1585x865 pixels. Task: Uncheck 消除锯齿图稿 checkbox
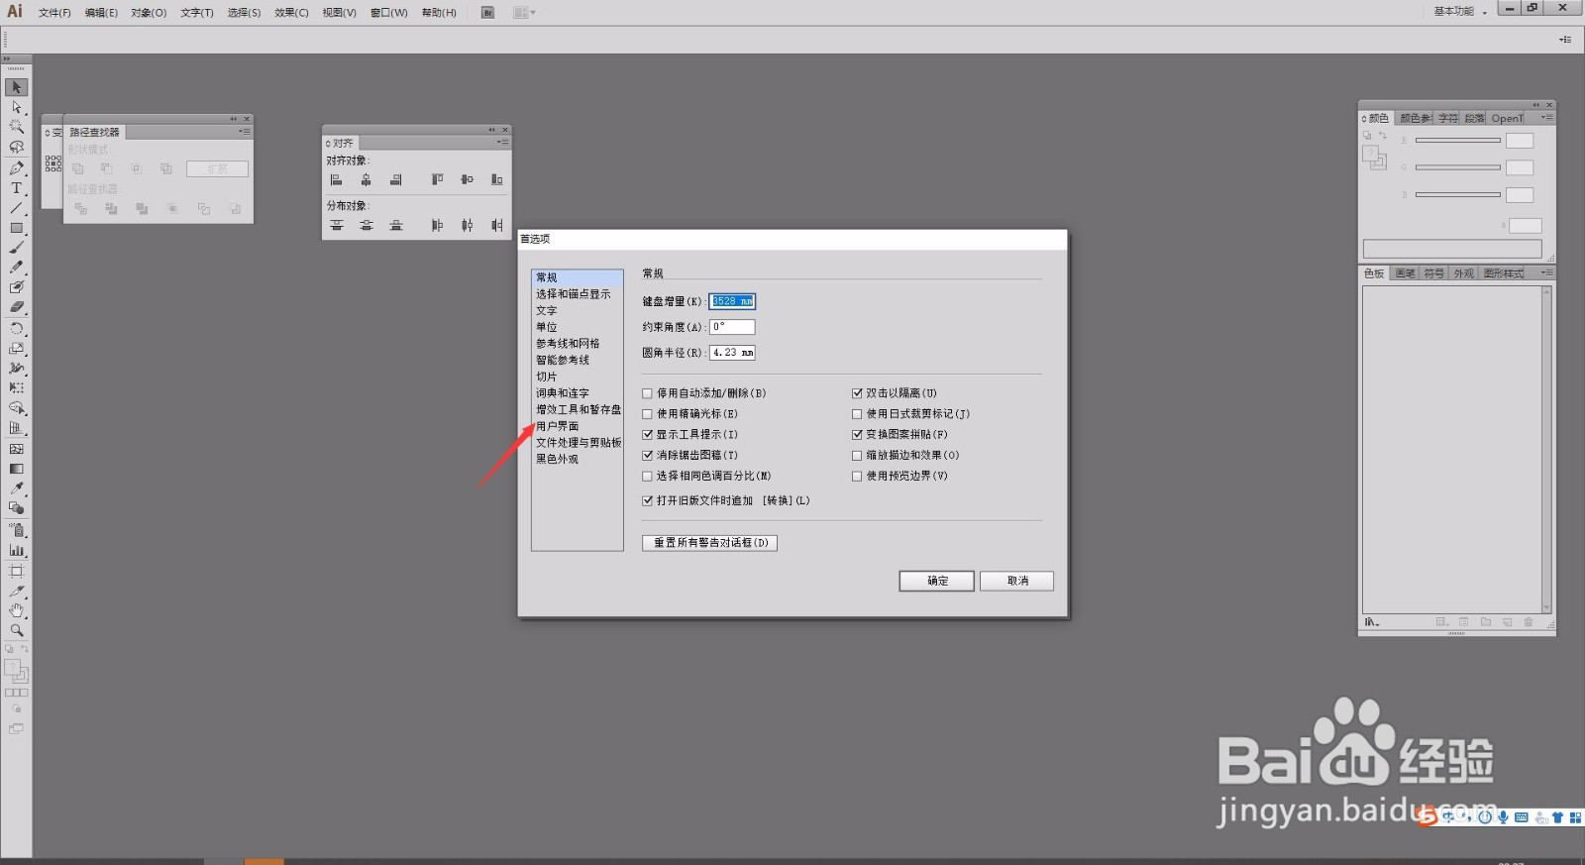coord(647,456)
